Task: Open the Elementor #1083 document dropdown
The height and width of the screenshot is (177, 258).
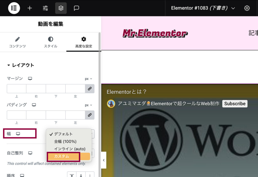Action: point(203,8)
